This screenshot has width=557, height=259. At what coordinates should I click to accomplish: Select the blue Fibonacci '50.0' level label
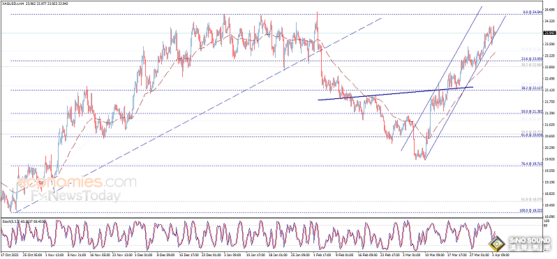coord(531,111)
